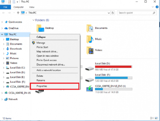Click Local Disk (D:) red usage bar
The image size is (160, 121).
click(x=114, y=67)
